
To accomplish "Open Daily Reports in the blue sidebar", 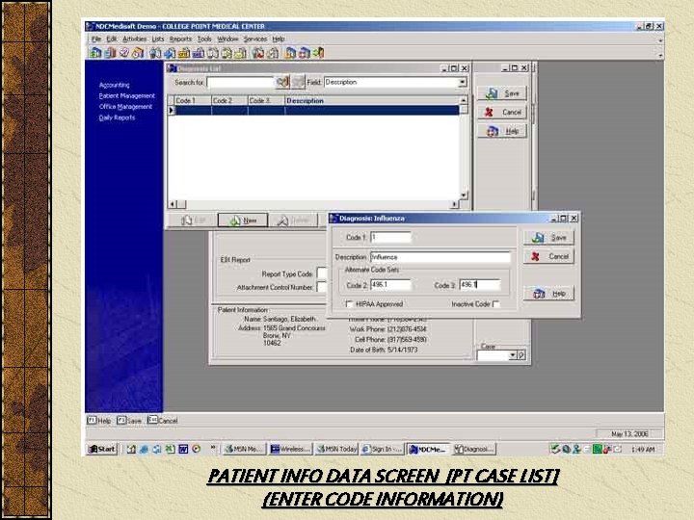I will (x=117, y=117).
